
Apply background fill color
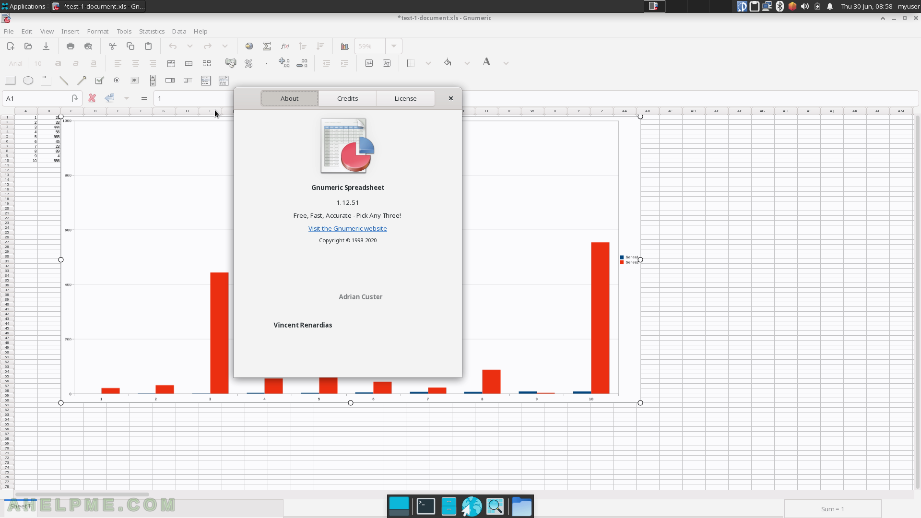click(448, 63)
